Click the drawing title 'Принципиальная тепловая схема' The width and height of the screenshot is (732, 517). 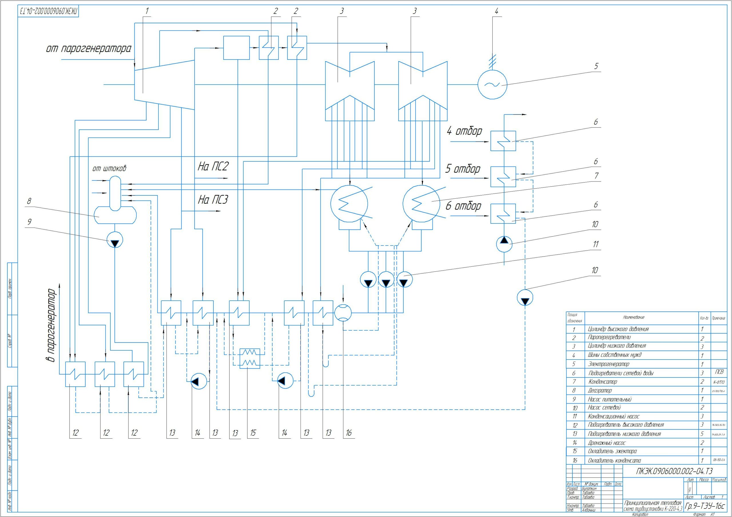tap(653, 506)
